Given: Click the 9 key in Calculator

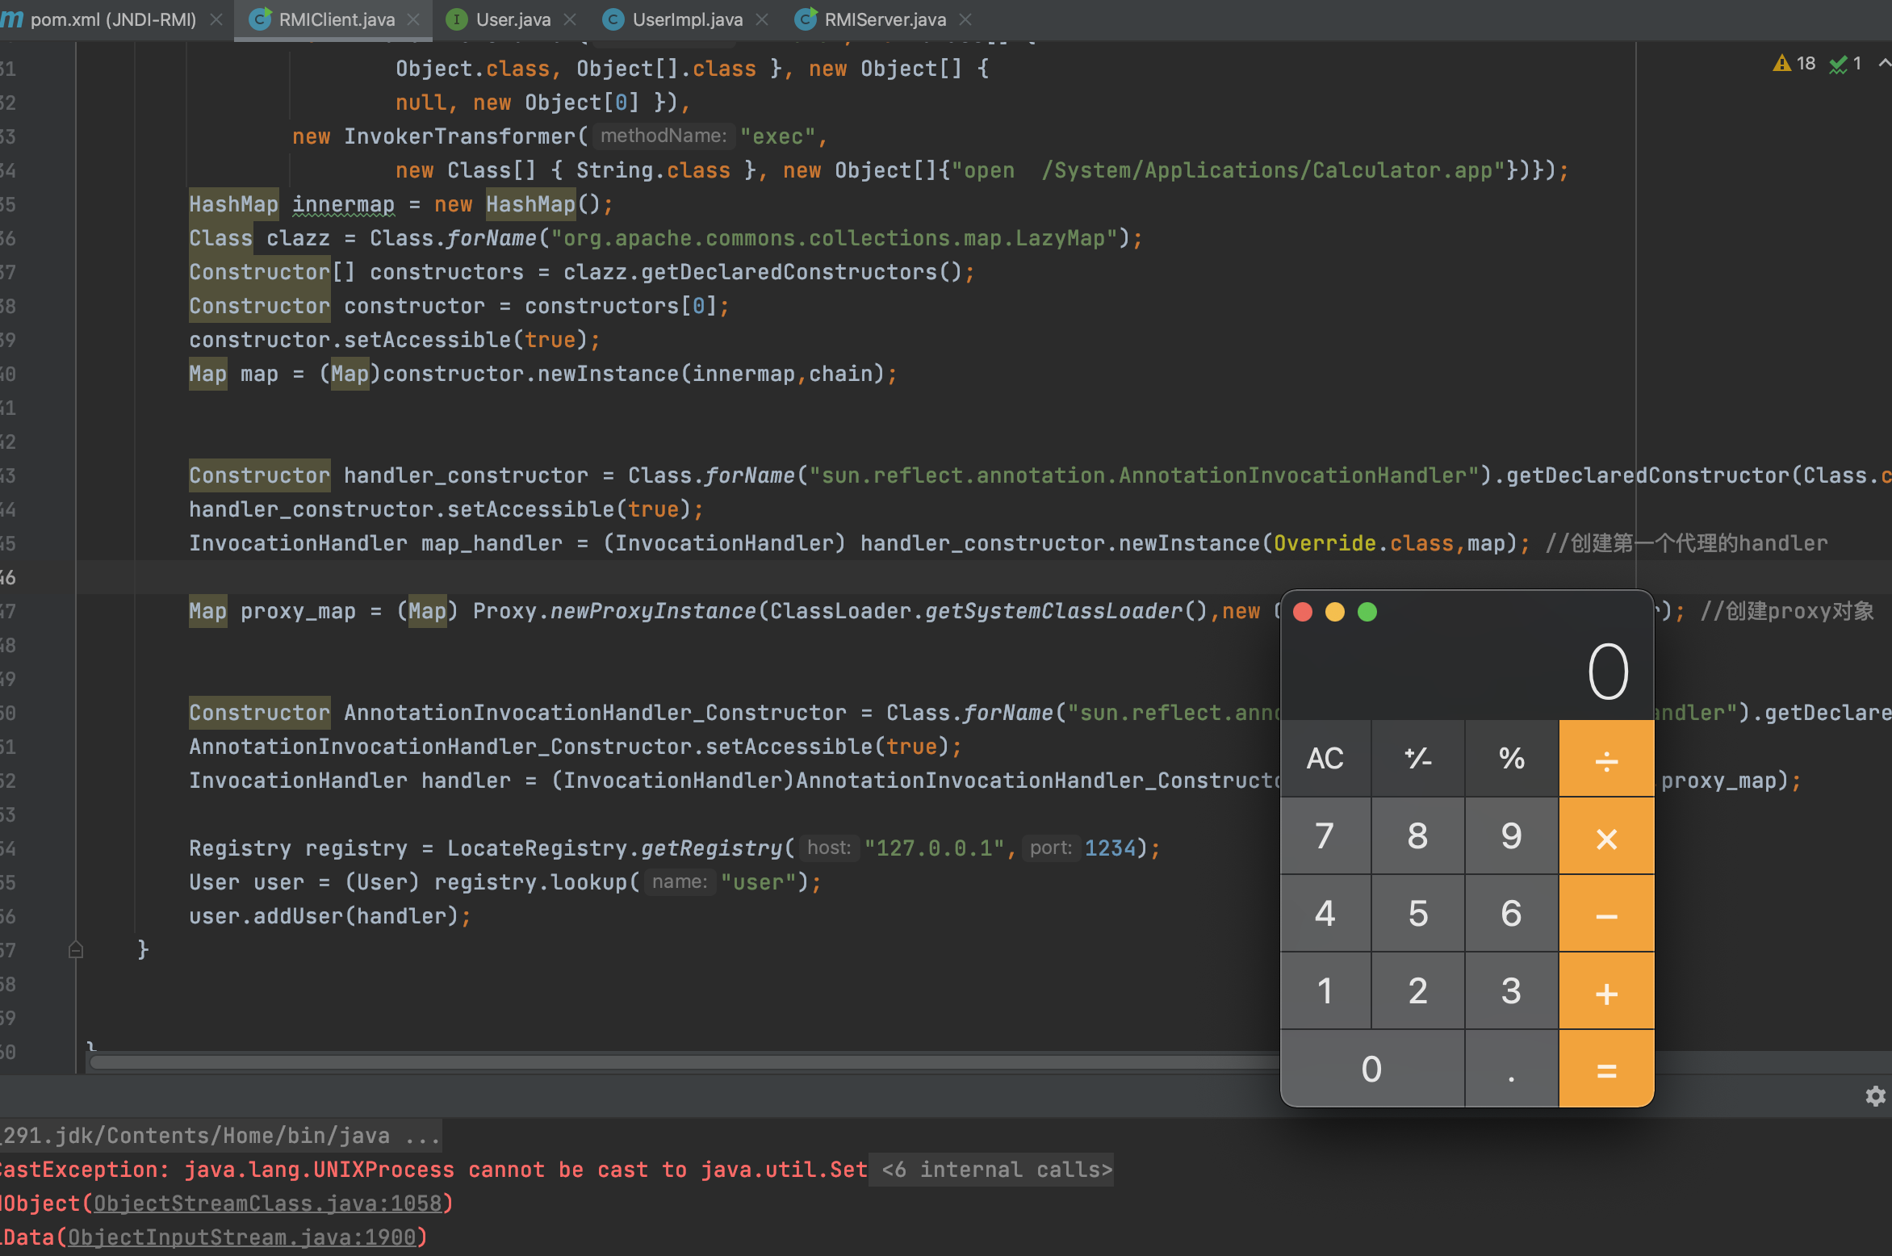Looking at the screenshot, I should [x=1511, y=836].
